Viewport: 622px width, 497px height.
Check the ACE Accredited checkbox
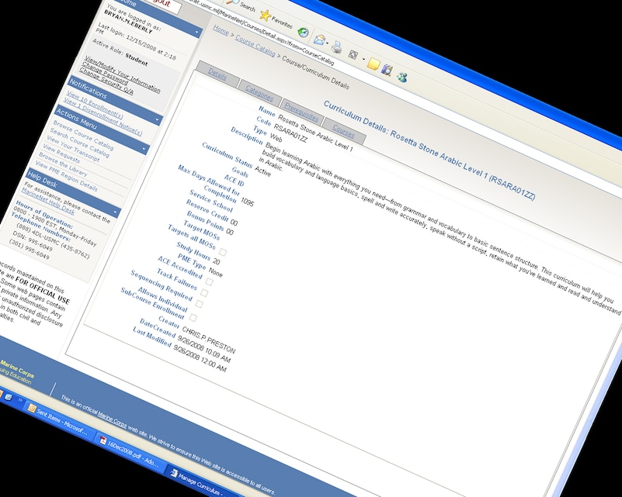coord(208,281)
